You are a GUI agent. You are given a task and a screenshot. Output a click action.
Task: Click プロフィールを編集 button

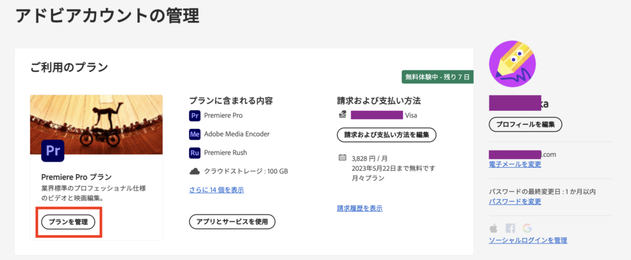[x=525, y=124]
